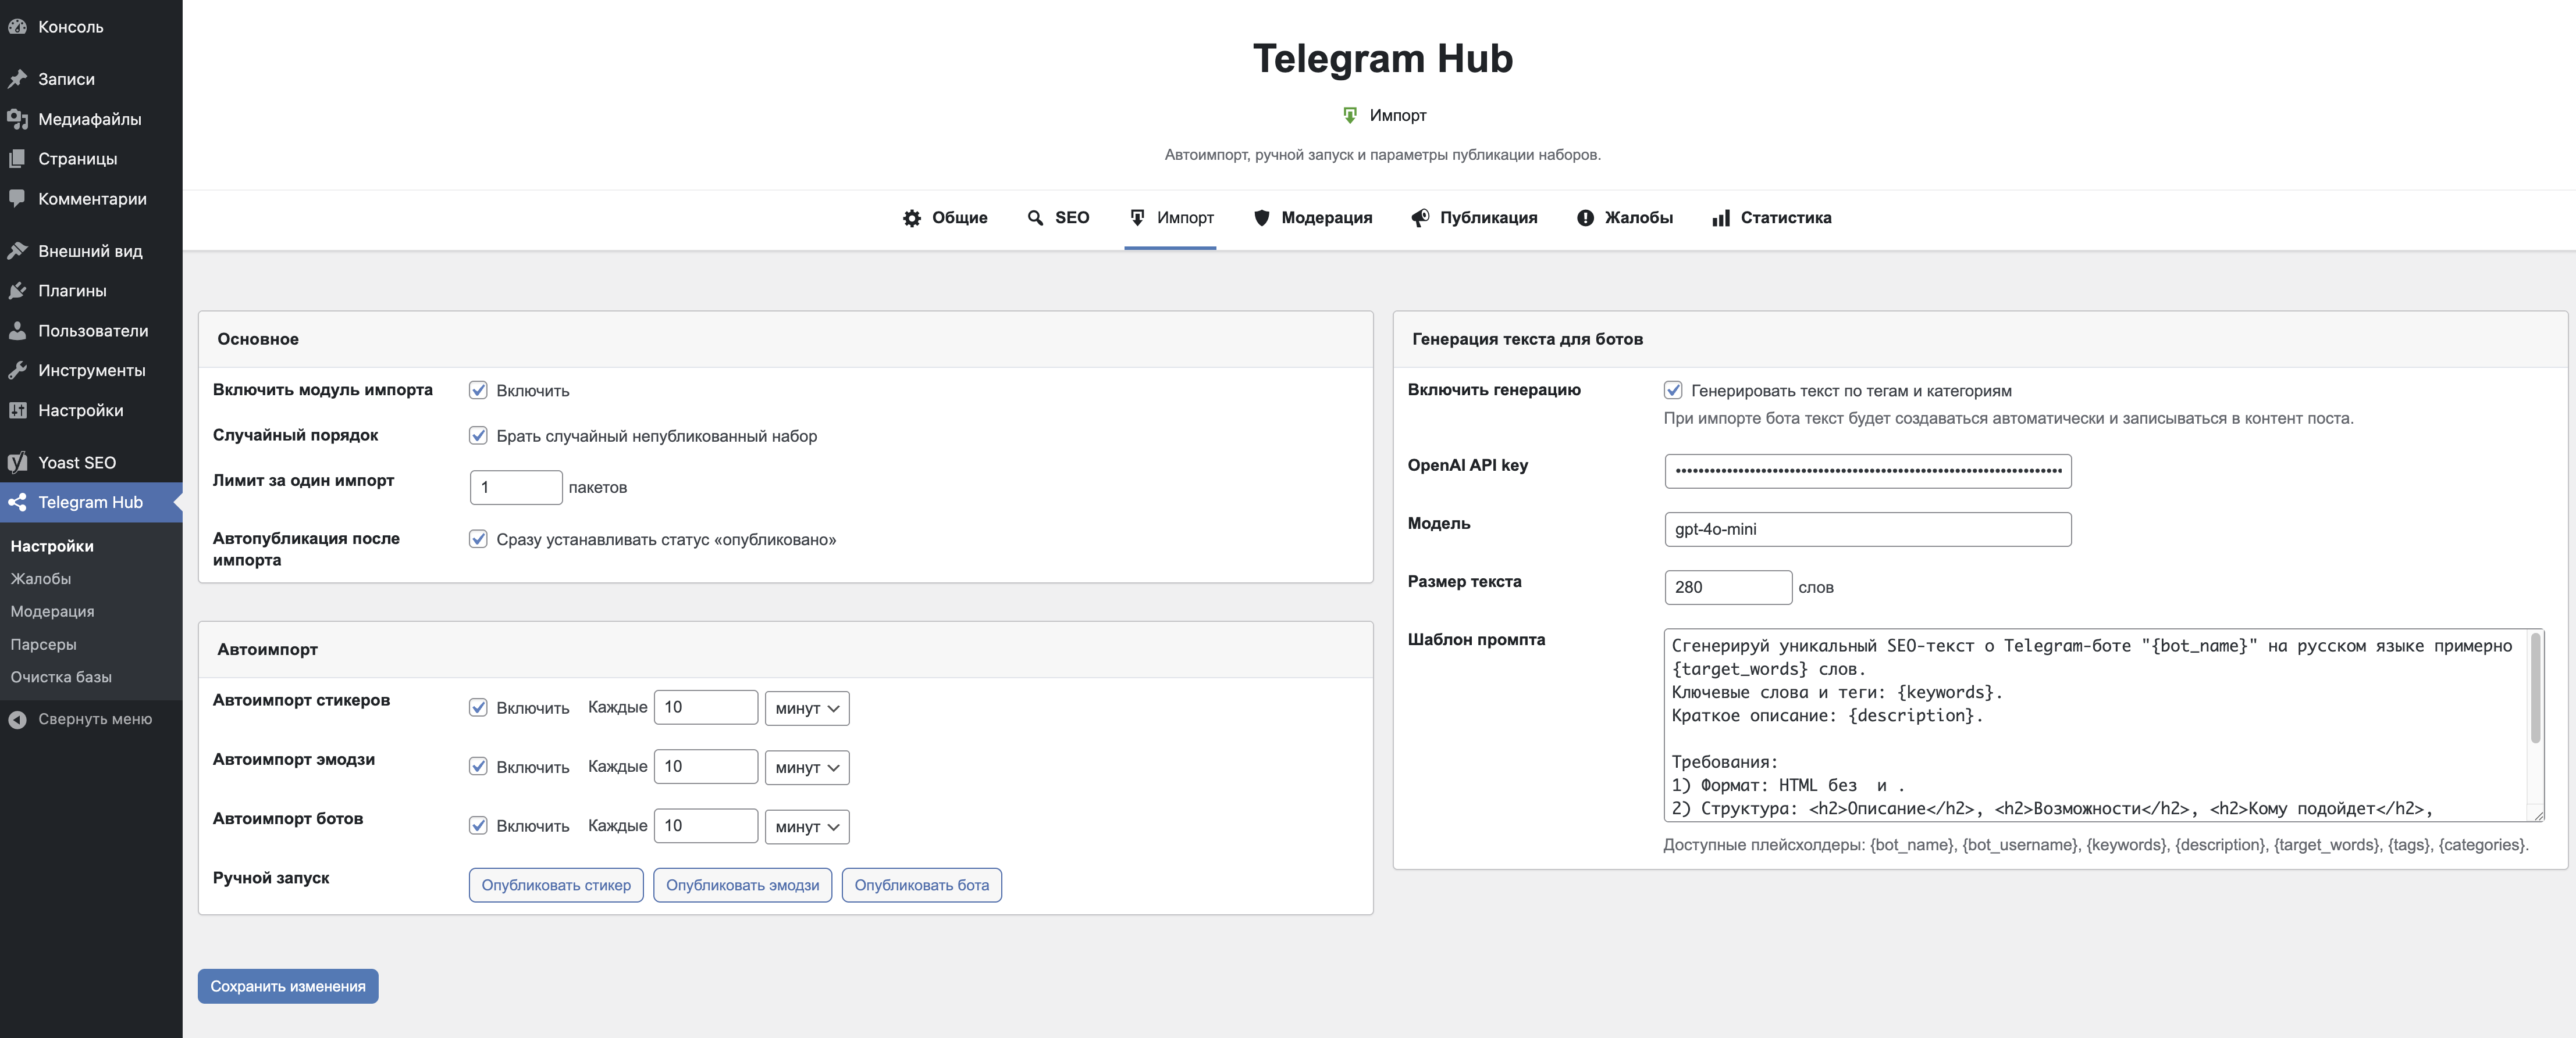Open the Парсеры submenu item
This screenshot has height=1038, width=2576.
[x=43, y=645]
